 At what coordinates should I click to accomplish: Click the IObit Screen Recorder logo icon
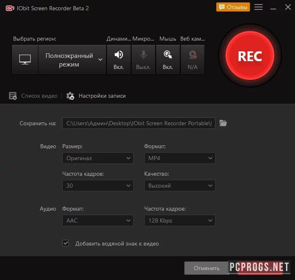[x=10, y=8]
